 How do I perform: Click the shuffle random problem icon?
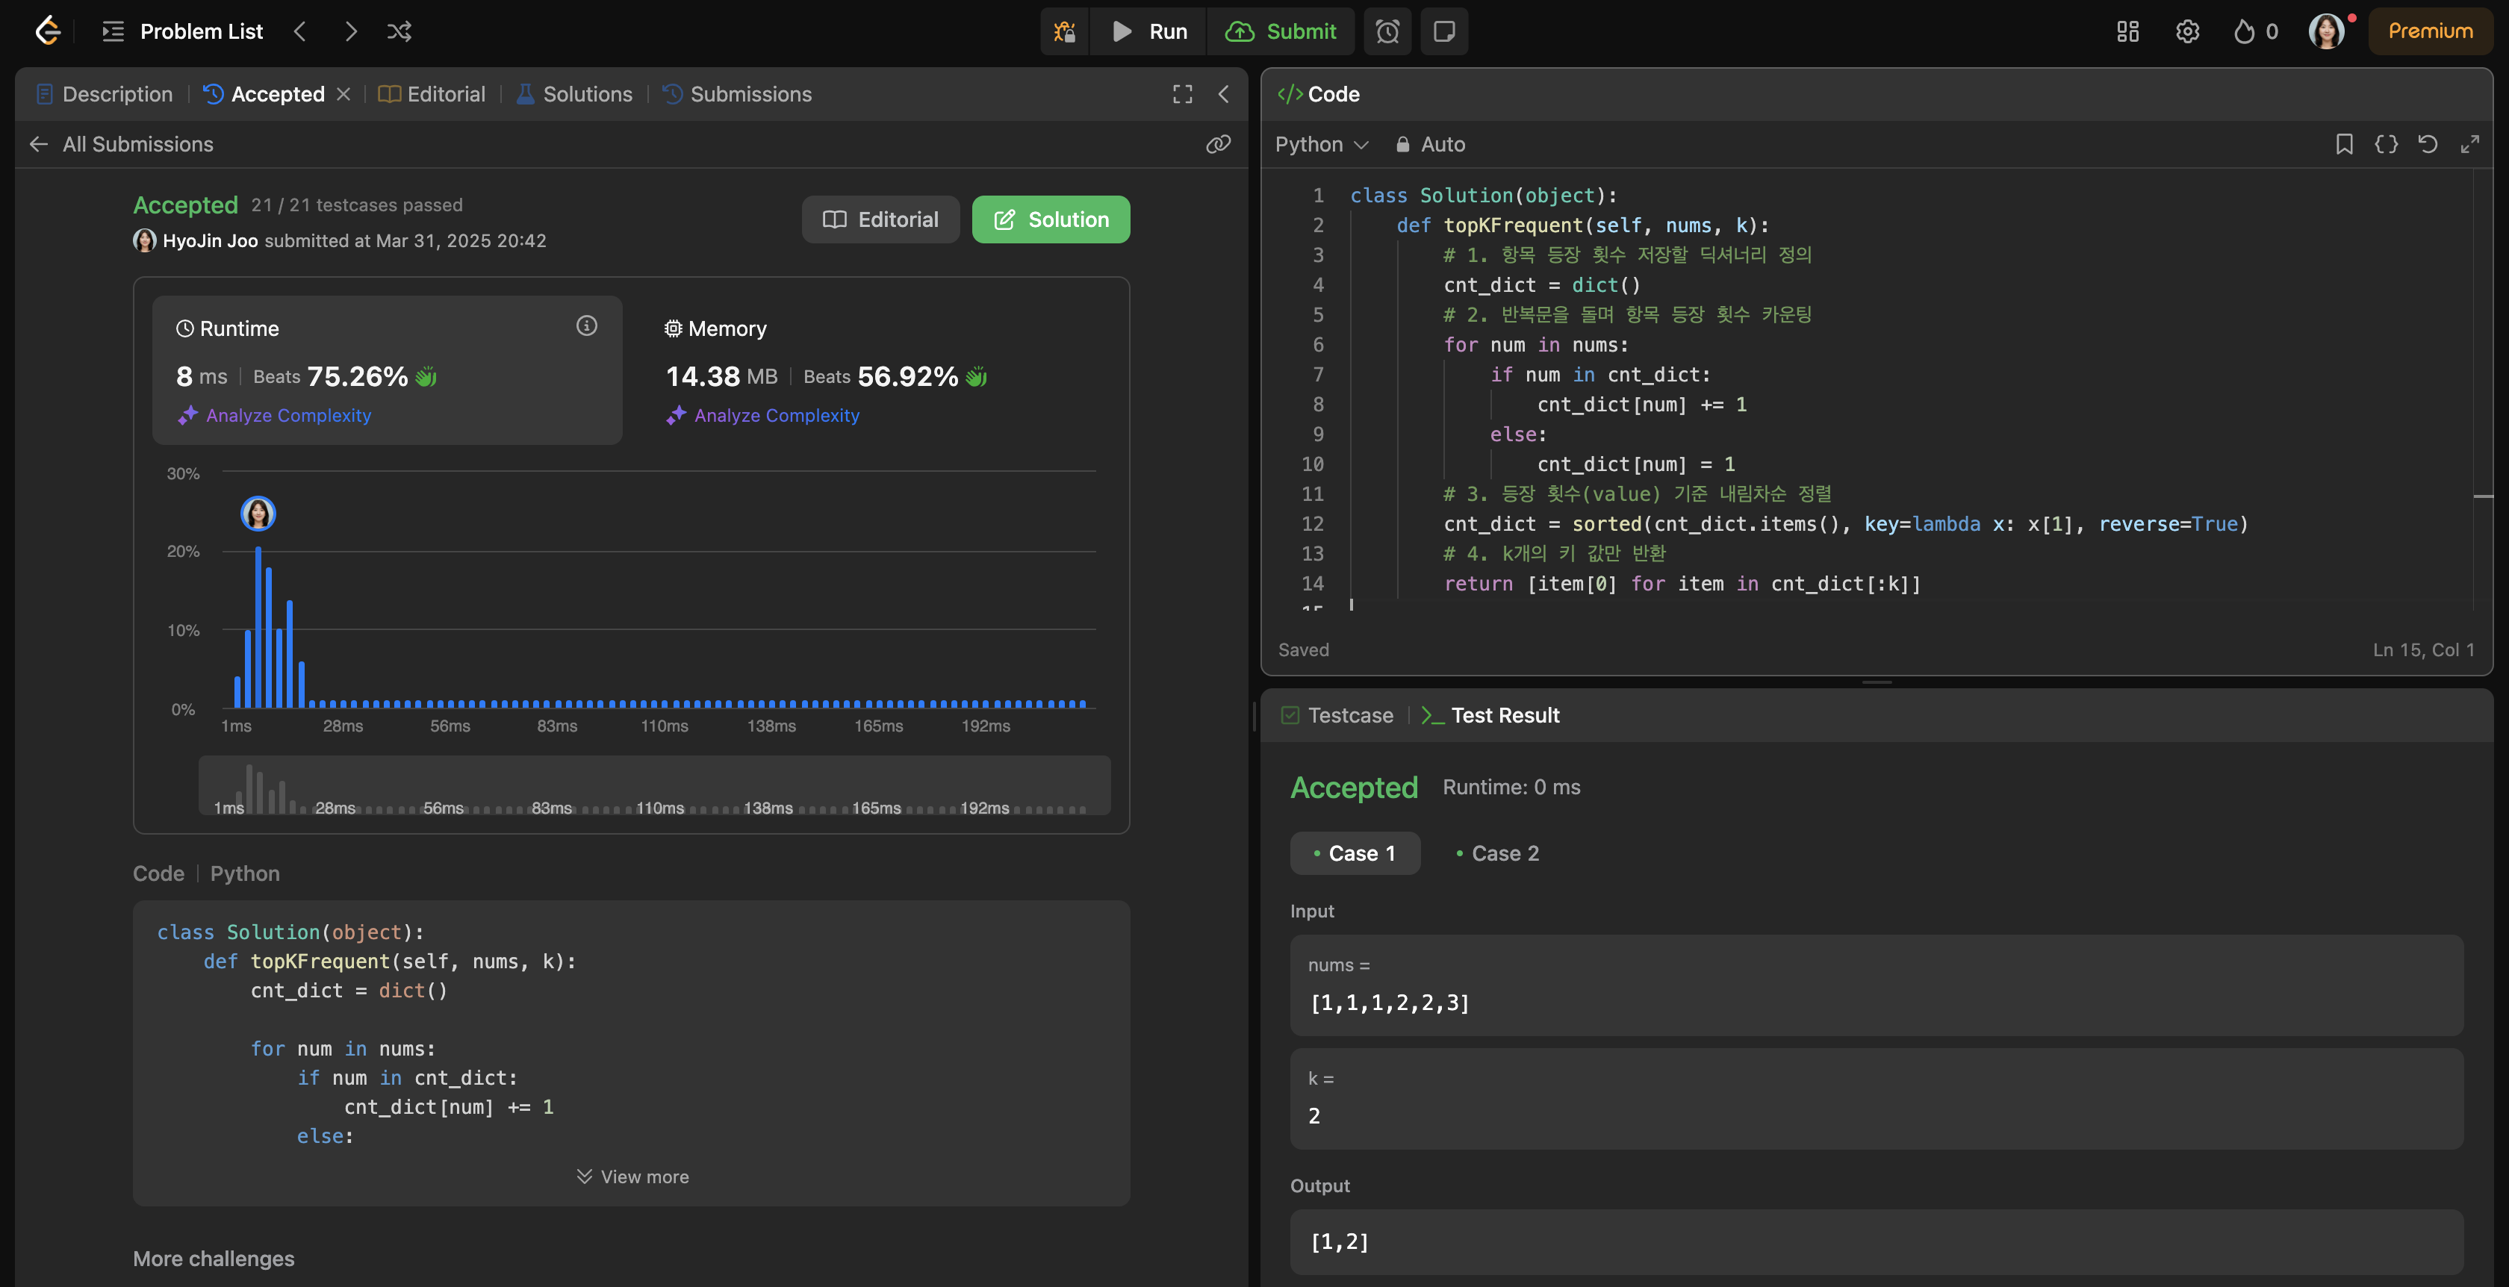(x=399, y=31)
